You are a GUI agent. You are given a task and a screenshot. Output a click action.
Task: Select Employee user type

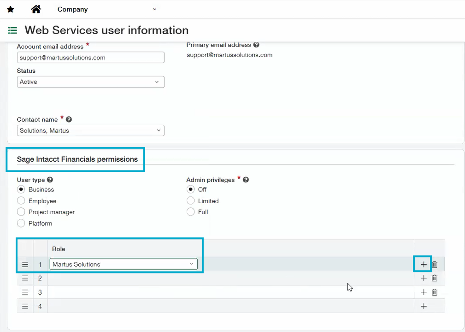[21, 201]
